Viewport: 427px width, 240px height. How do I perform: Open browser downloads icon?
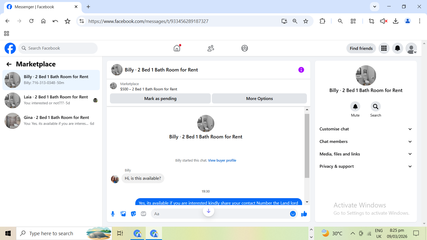pos(396,21)
